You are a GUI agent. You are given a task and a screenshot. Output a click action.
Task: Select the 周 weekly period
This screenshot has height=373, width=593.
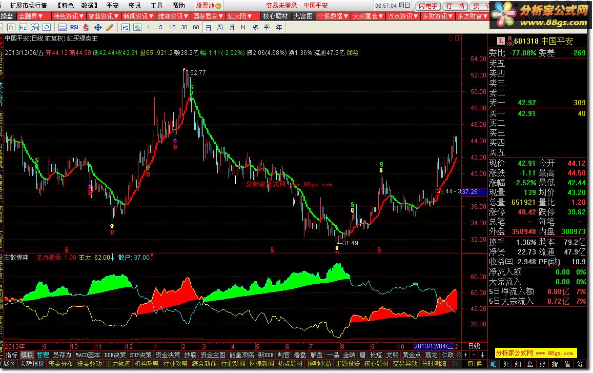[x=220, y=27]
